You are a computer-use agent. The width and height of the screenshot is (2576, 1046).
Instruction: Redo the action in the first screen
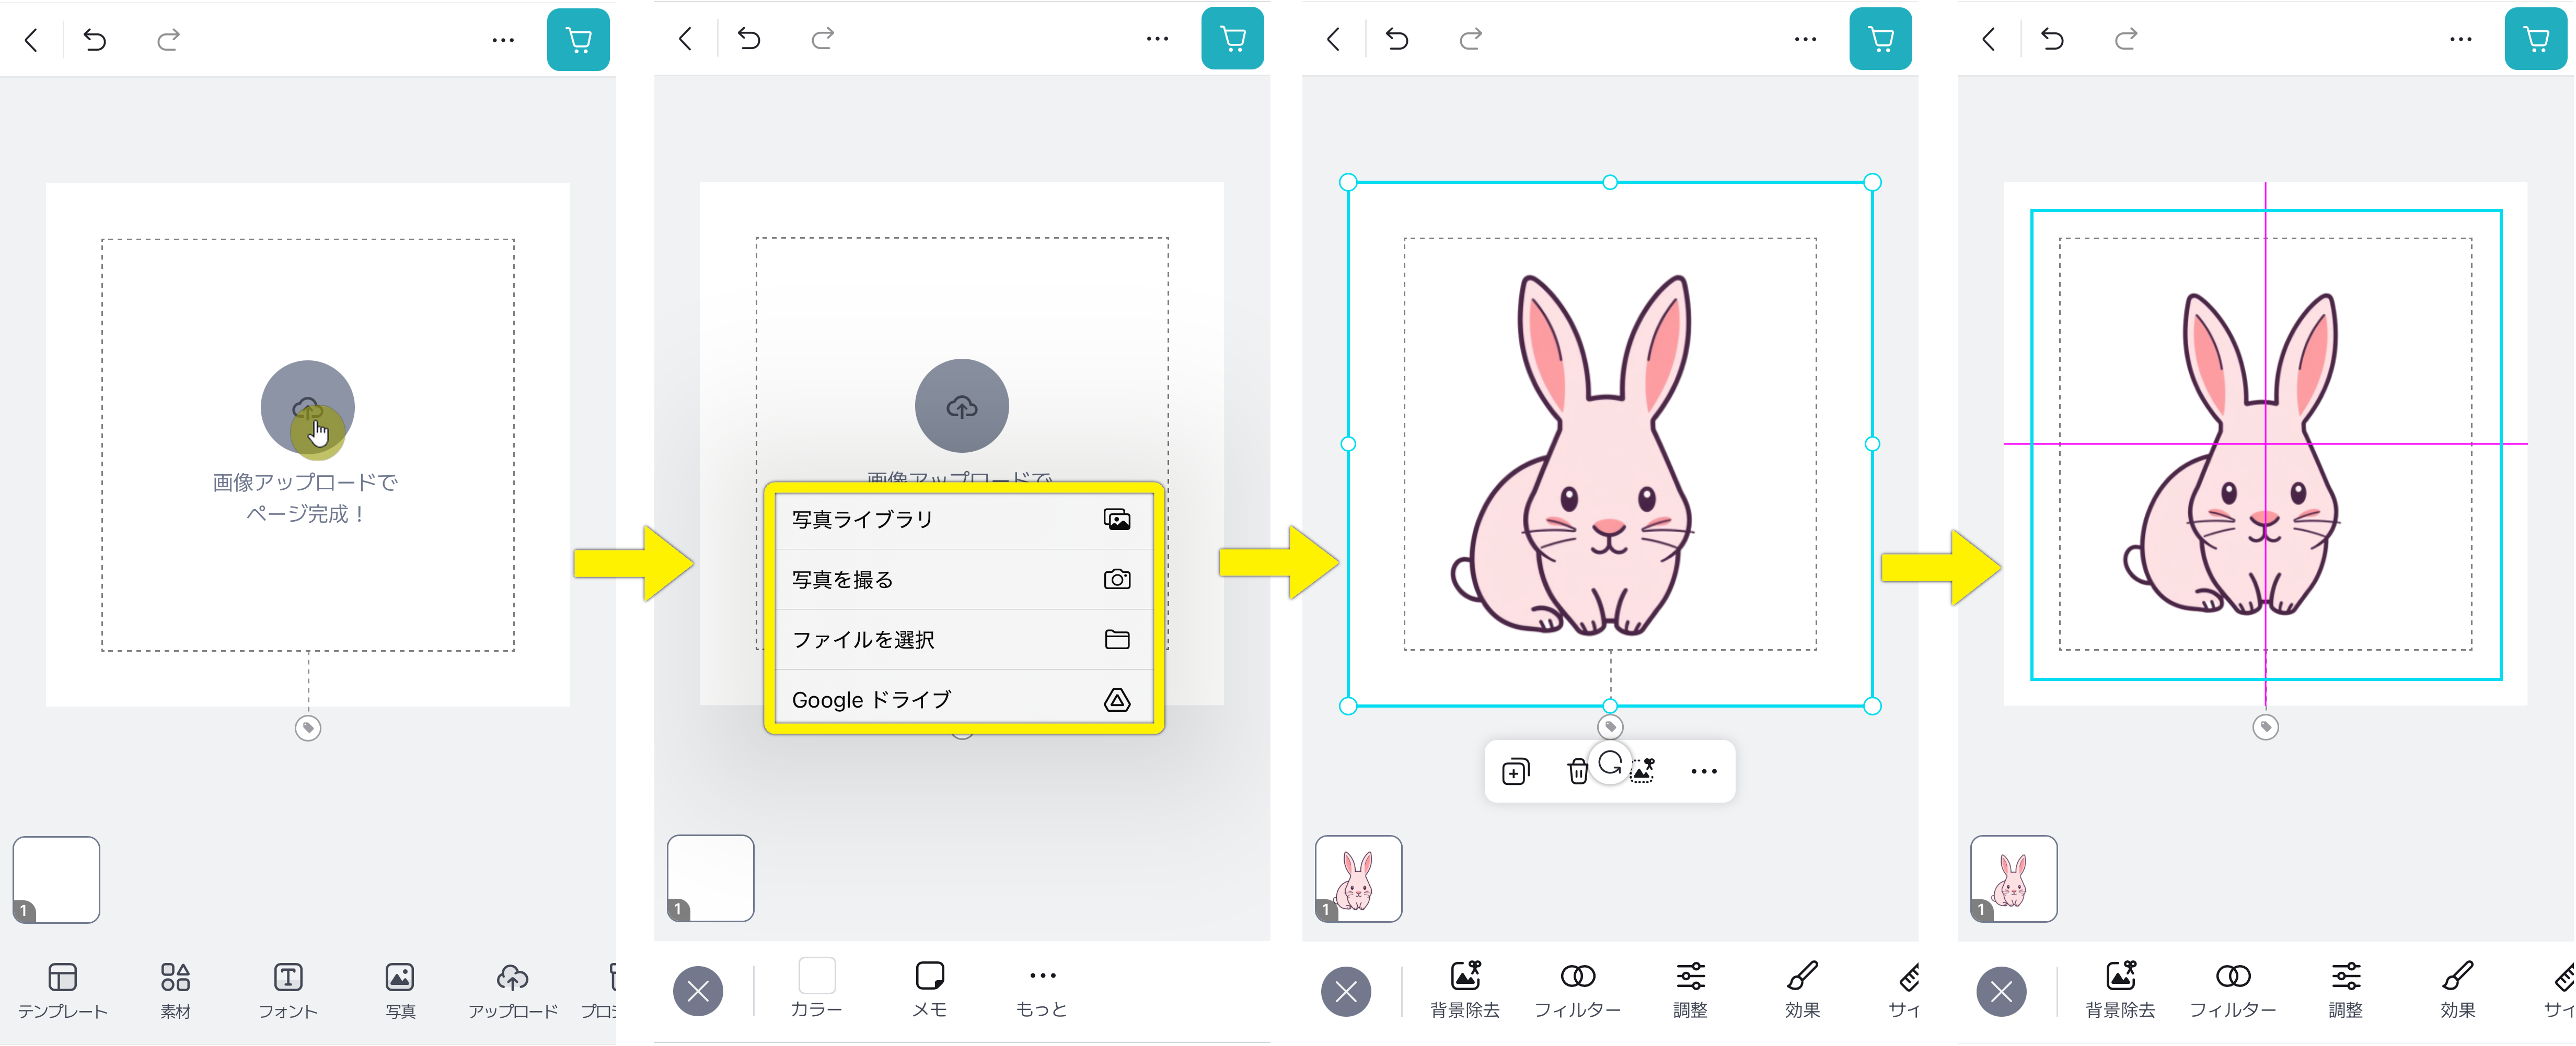[168, 40]
